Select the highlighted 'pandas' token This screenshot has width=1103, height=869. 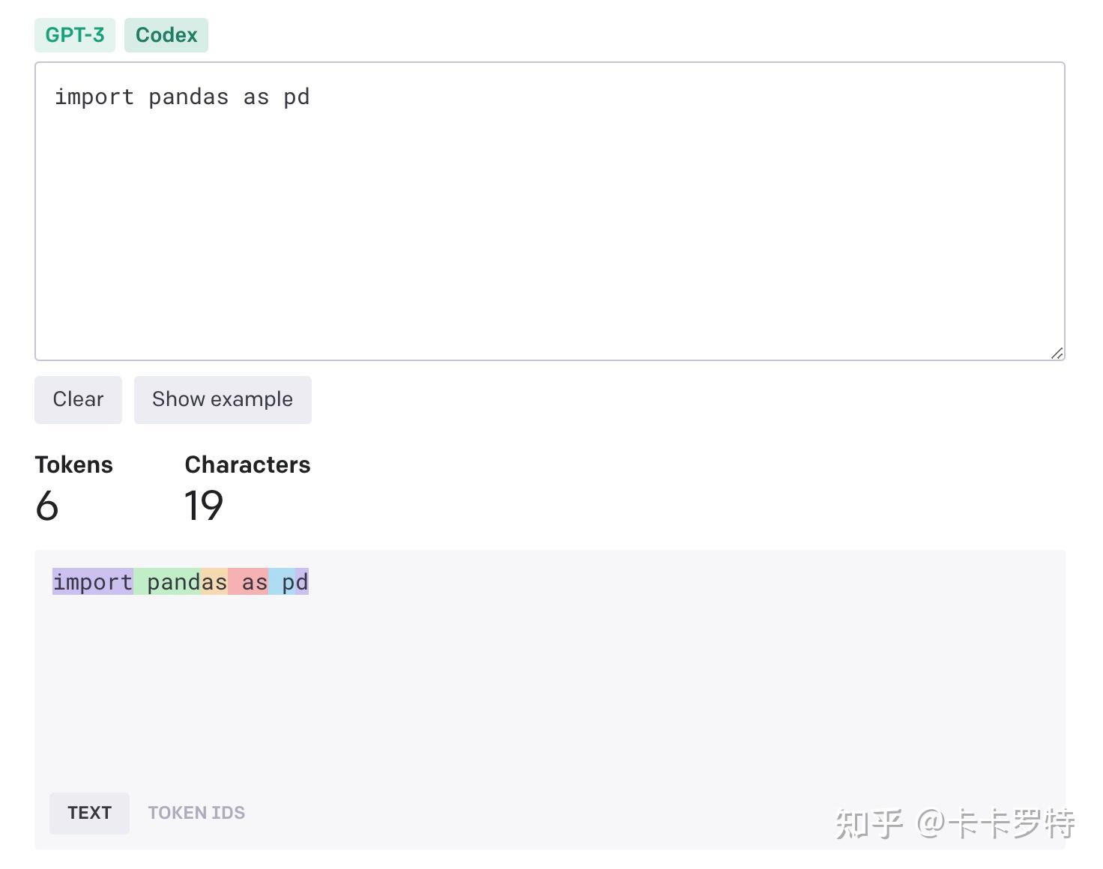[180, 581]
